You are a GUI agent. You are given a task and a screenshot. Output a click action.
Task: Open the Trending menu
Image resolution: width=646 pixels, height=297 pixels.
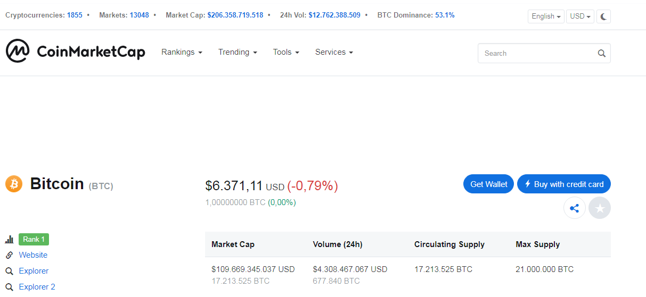pos(238,52)
